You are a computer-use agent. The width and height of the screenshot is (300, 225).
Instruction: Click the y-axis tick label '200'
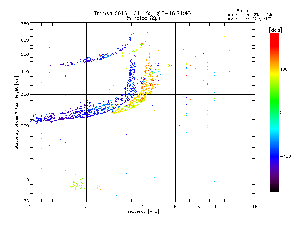pos(25,126)
